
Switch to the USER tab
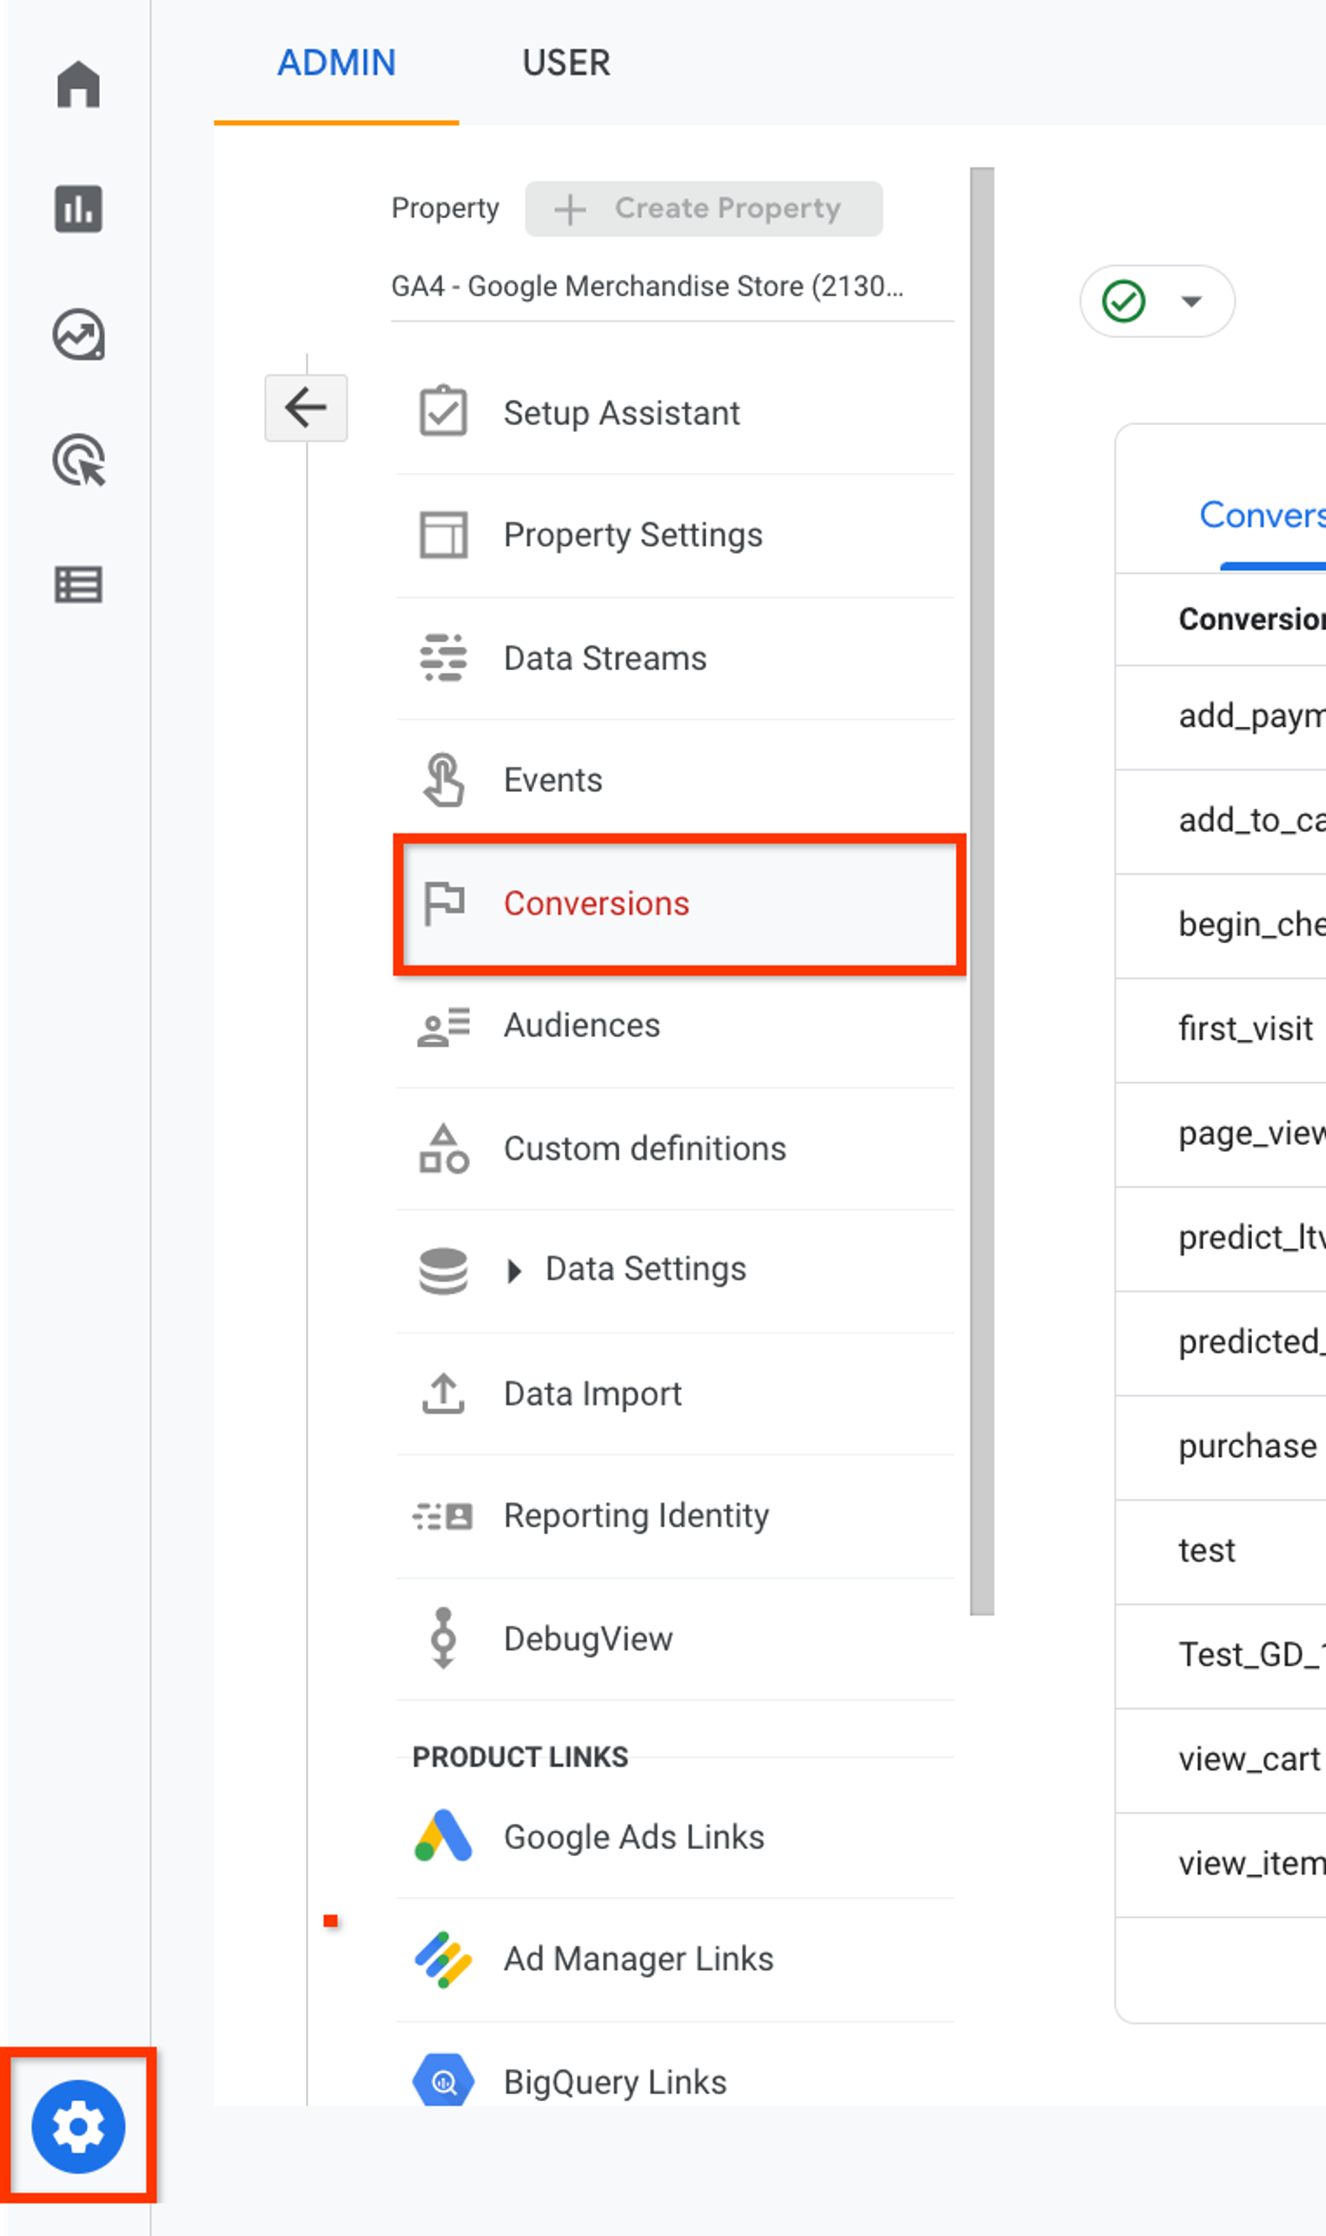coord(566,63)
